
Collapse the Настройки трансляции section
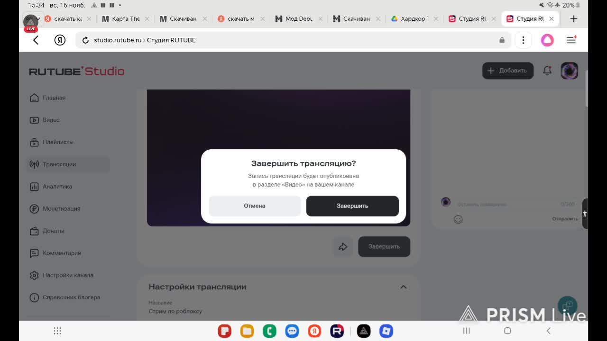[x=403, y=287]
